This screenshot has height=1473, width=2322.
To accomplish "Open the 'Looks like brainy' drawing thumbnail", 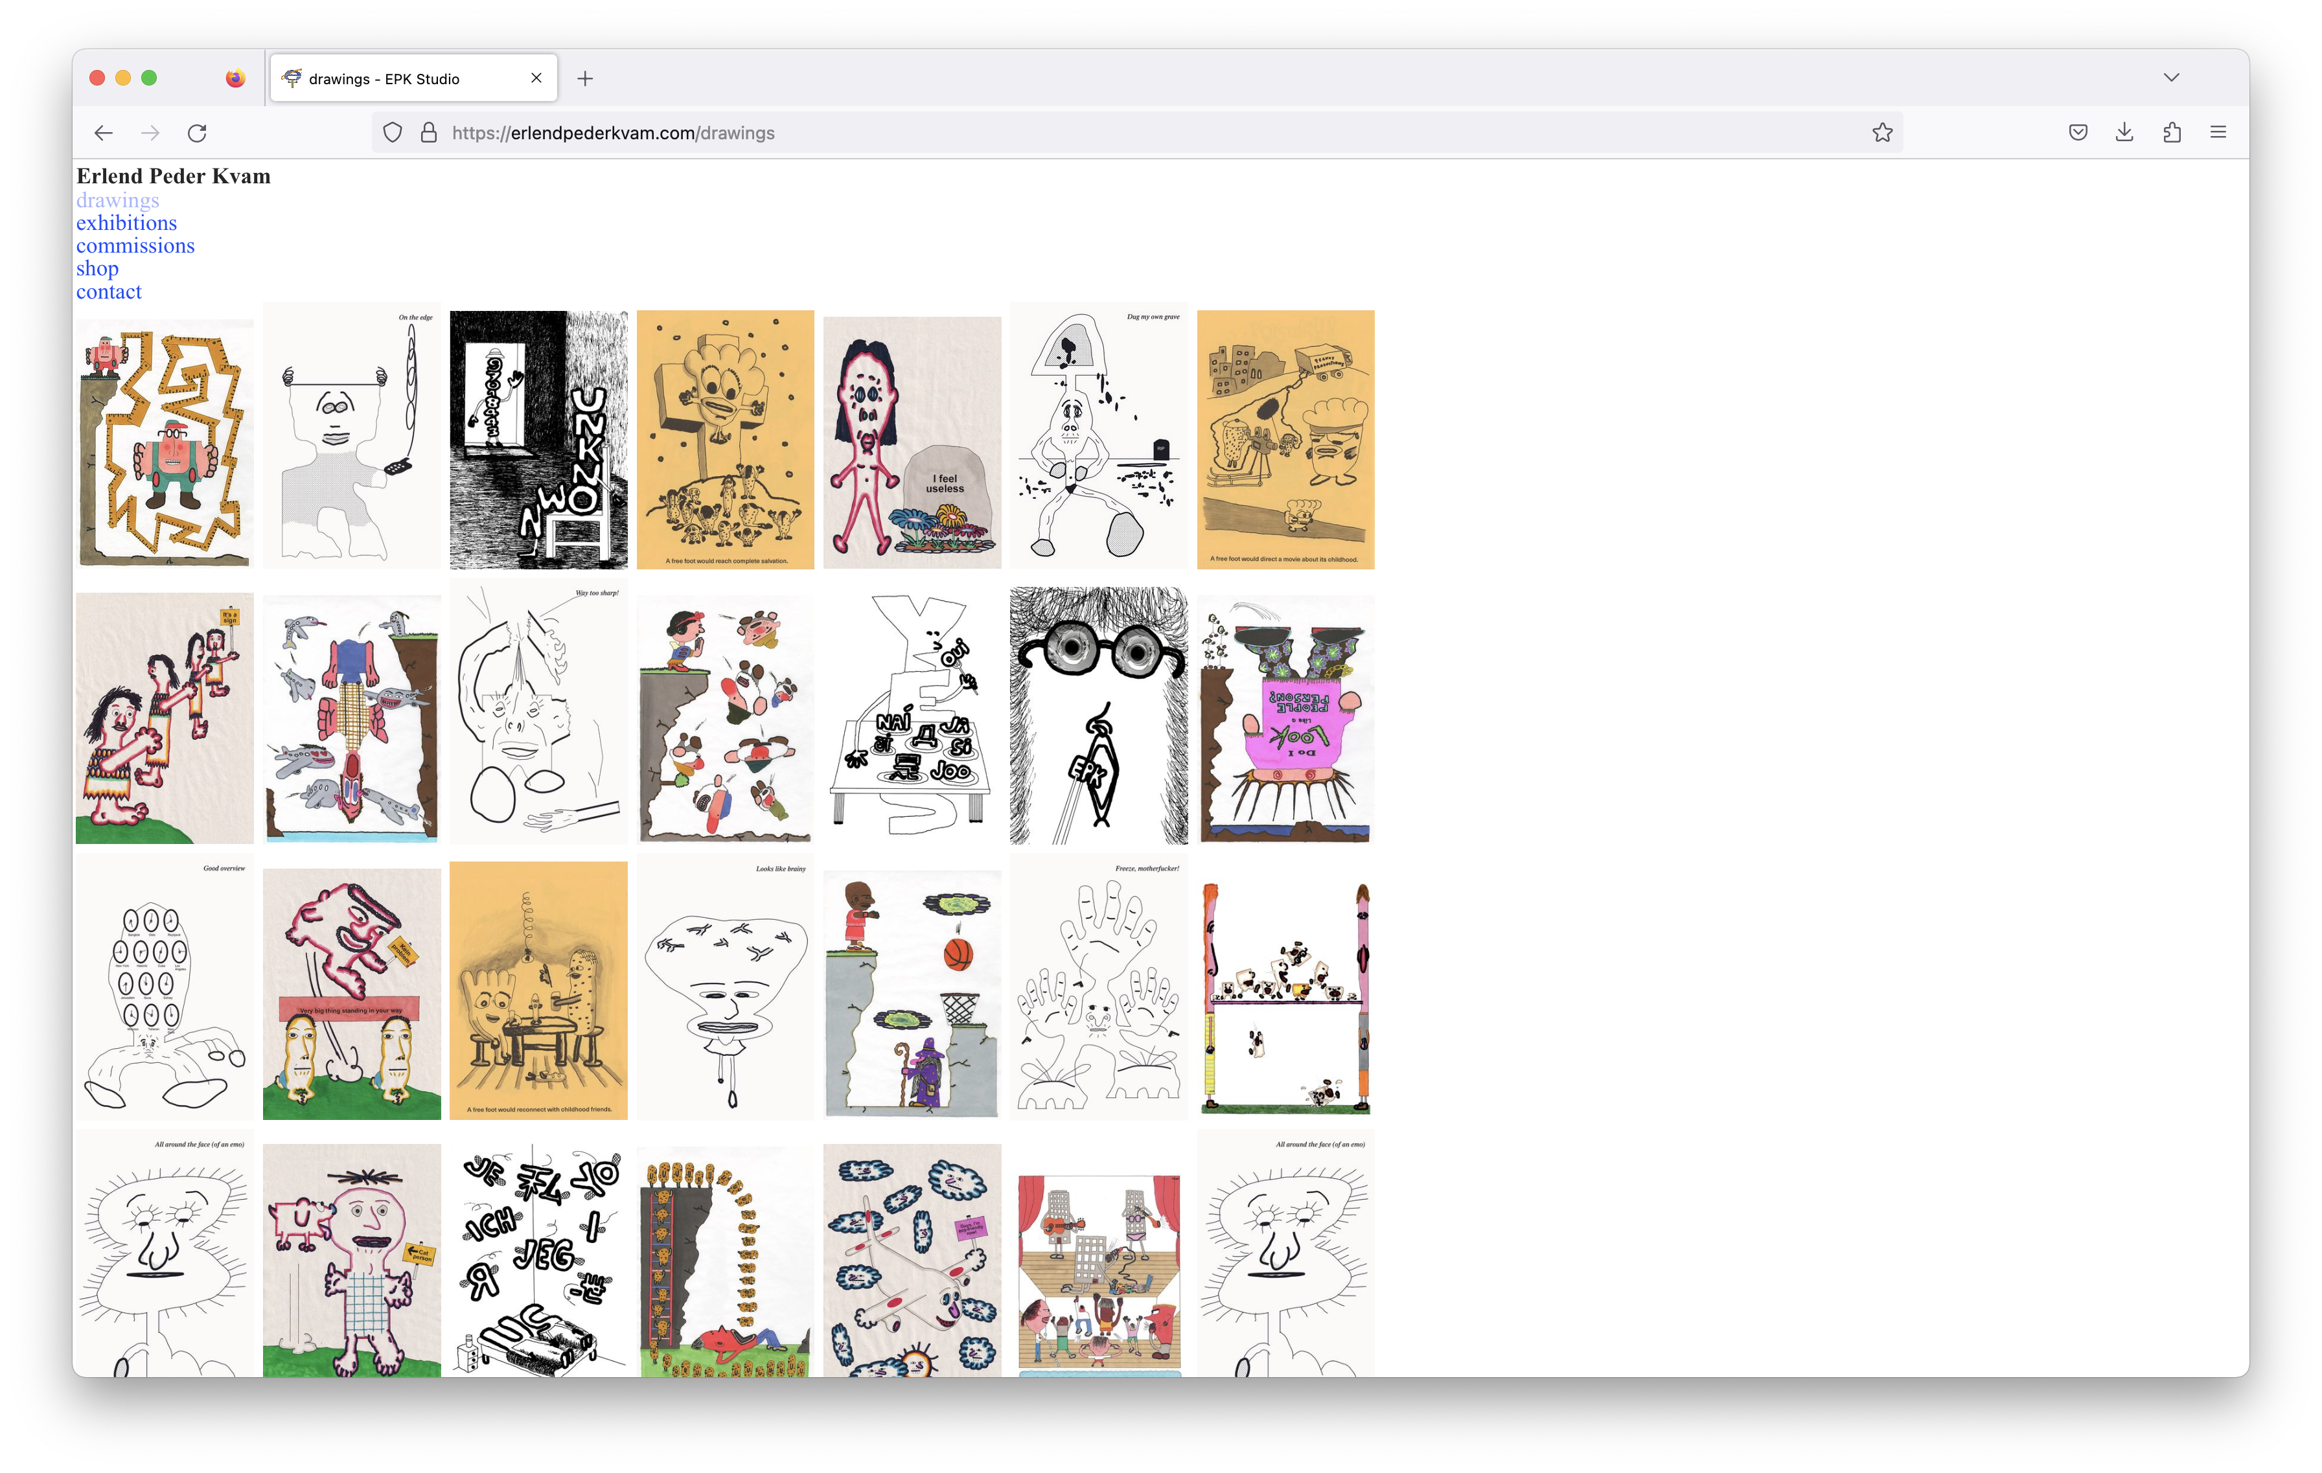I will pos(726,987).
